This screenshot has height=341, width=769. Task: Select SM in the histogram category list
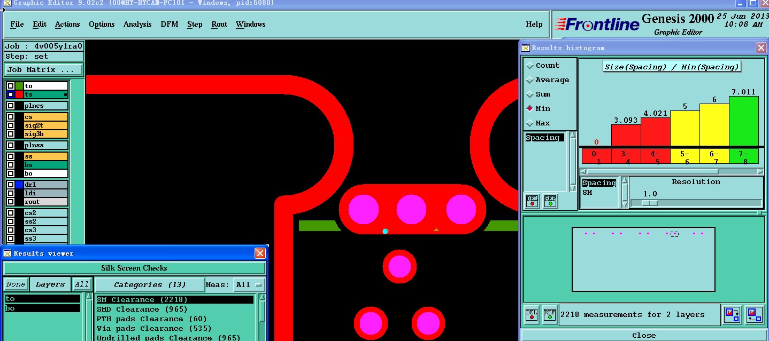[x=587, y=193]
